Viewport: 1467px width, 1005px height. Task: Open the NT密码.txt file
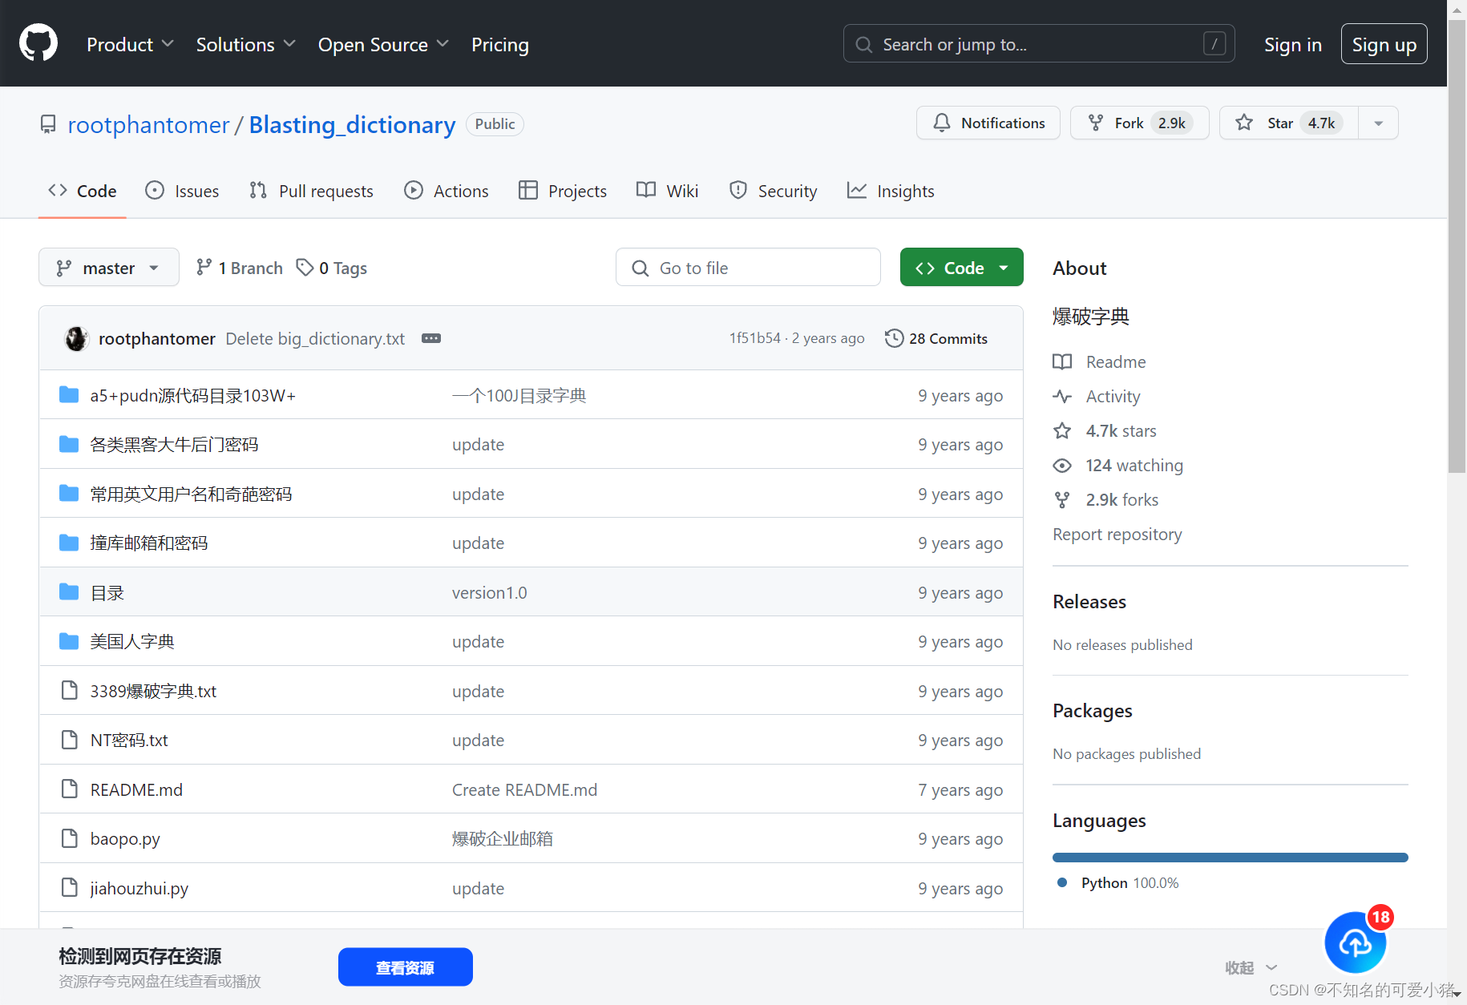coord(129,740)
